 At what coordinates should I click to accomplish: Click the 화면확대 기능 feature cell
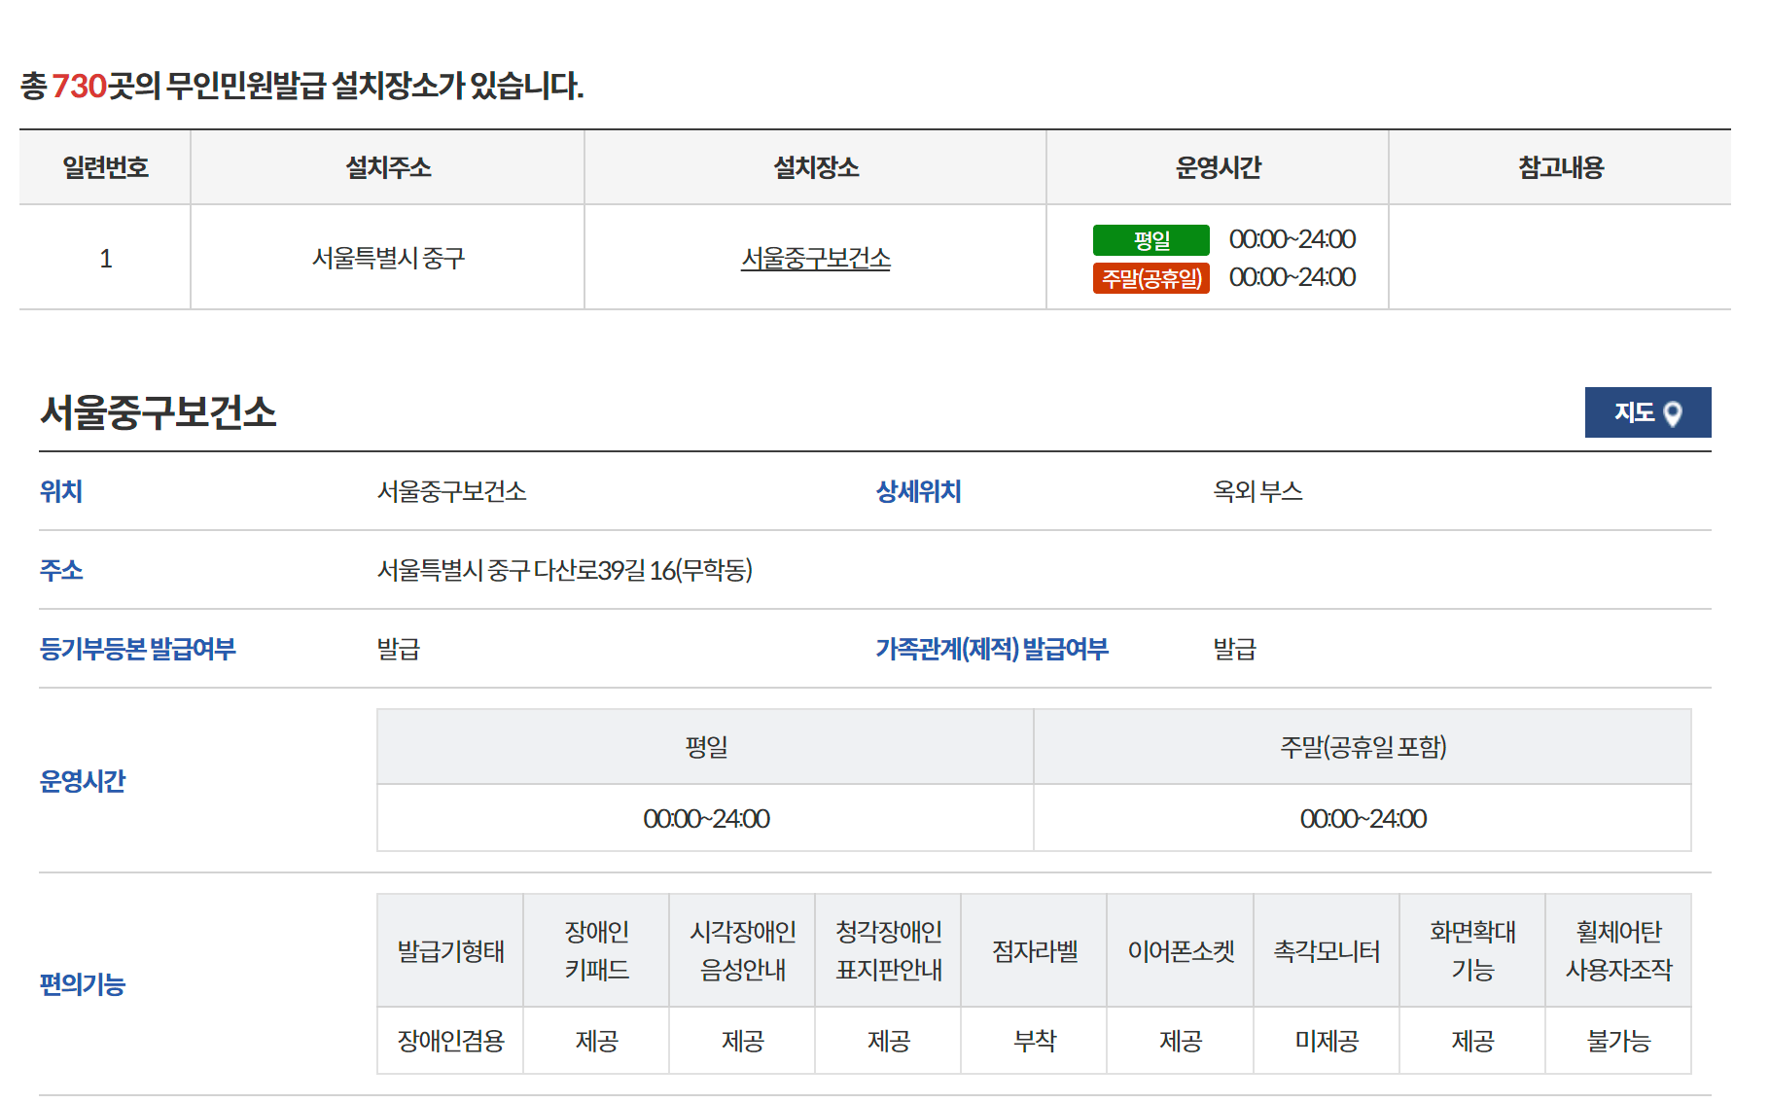pyautogui.click(x=1472, y=948)
